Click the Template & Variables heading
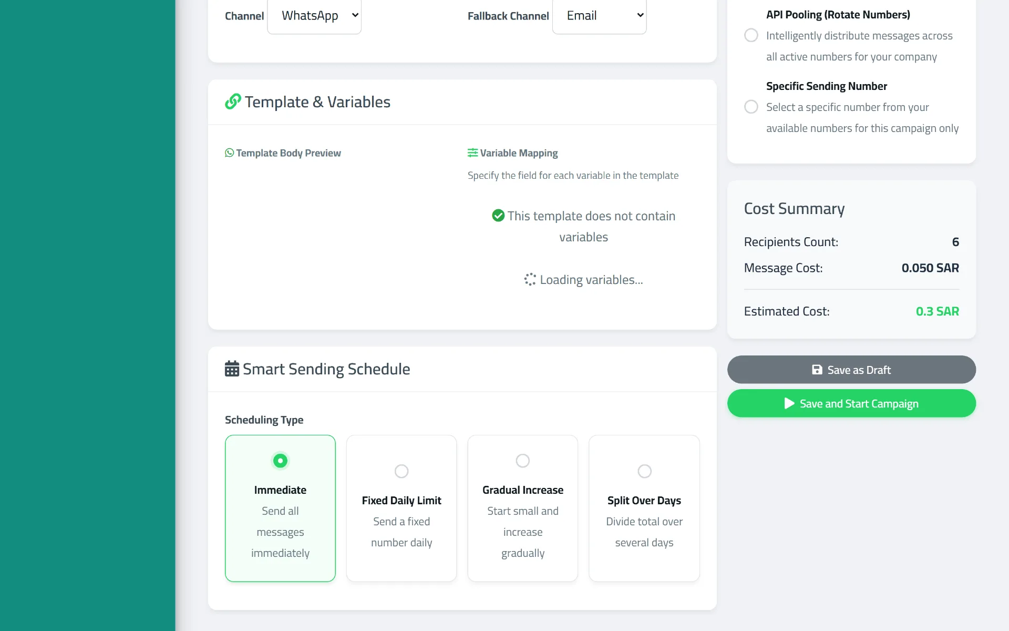Image resolution: width=1009 pixels, height=631 pixels. tap(317, 102)
